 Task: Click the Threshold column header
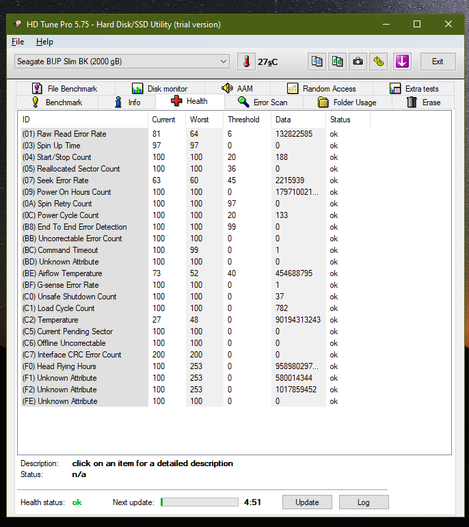click(x=247, y=120)
